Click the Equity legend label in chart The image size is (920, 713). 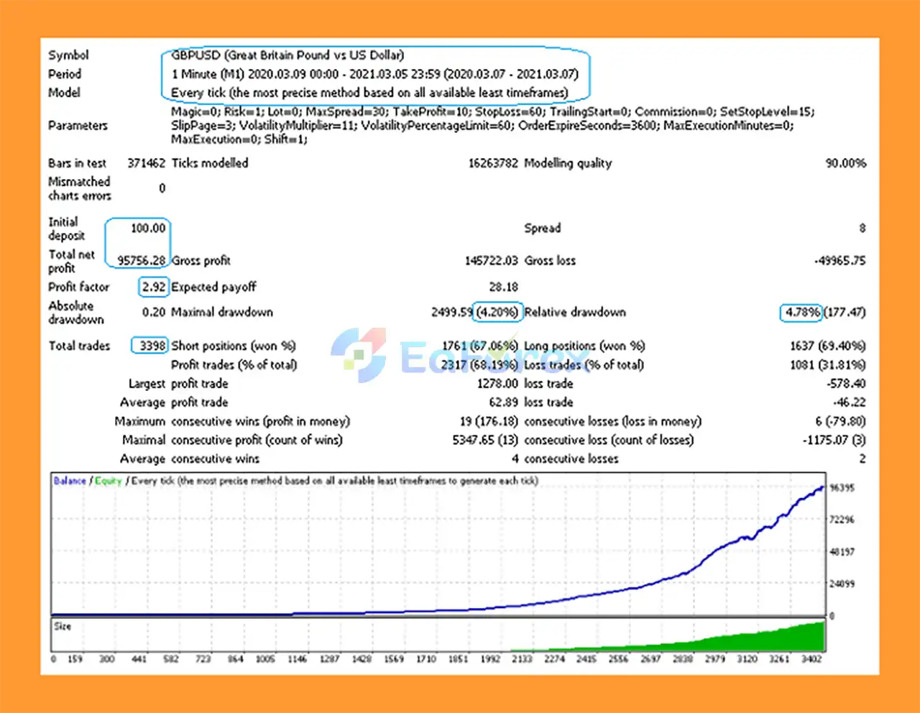click(108, 481)
